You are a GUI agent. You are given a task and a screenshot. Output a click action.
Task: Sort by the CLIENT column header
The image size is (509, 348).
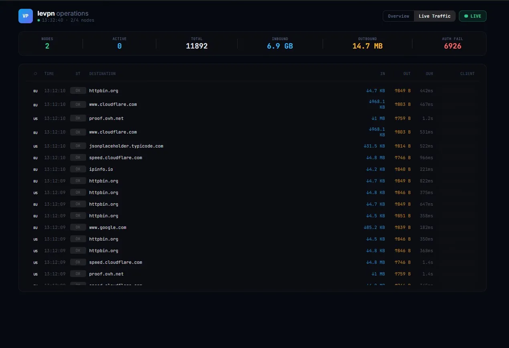click(x=467, y=74)
